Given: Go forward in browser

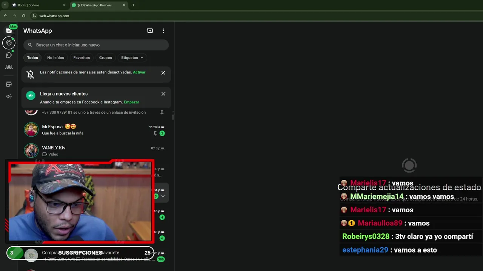Looking at the screenshot, I should click(14, 16).
